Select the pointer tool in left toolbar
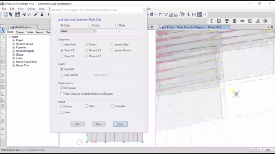The image size is (275, 154). click(x=3, y=30)
